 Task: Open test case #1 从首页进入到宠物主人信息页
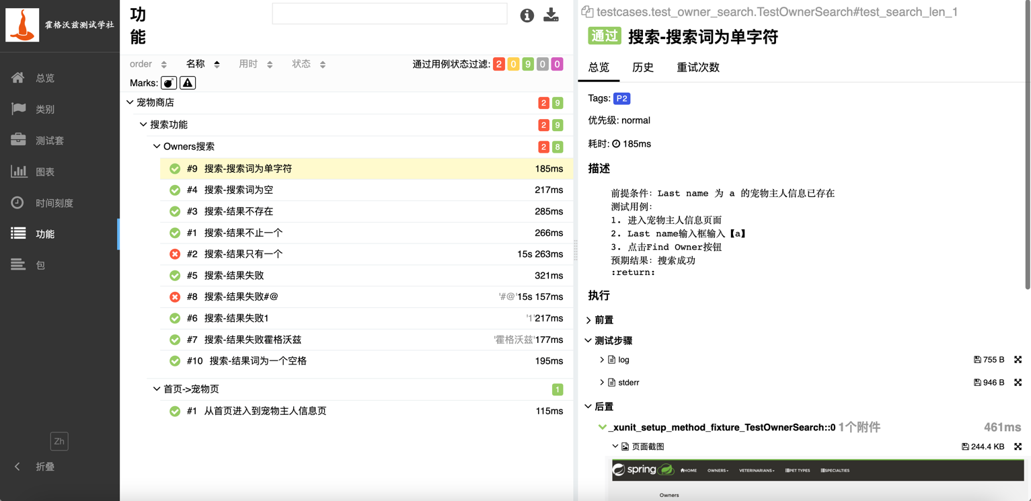[x=367, y=411]
